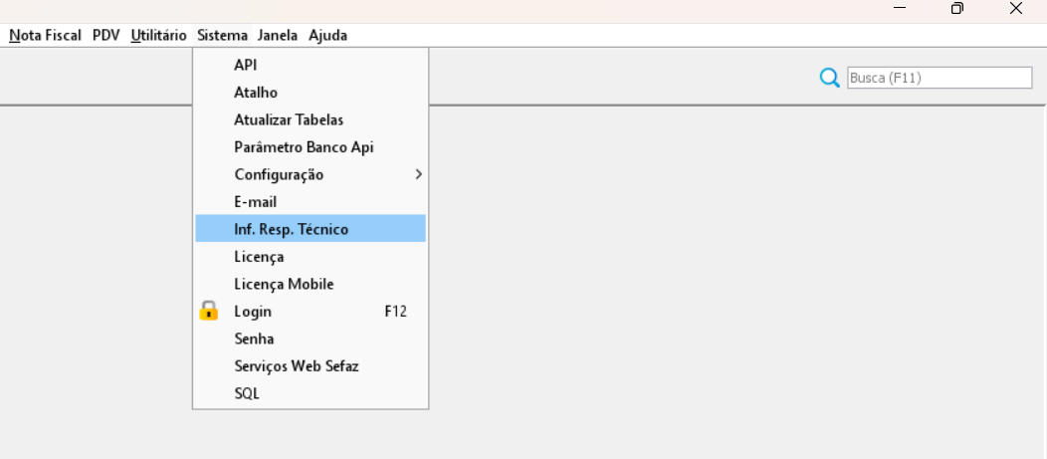Select Senha in the Sistema menu
The image size is (1047, 459).
click(x=254, y=339)
